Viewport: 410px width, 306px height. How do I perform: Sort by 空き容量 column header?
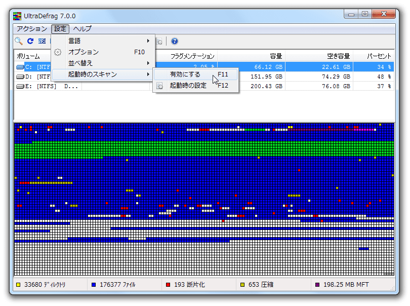coord(319,56)
